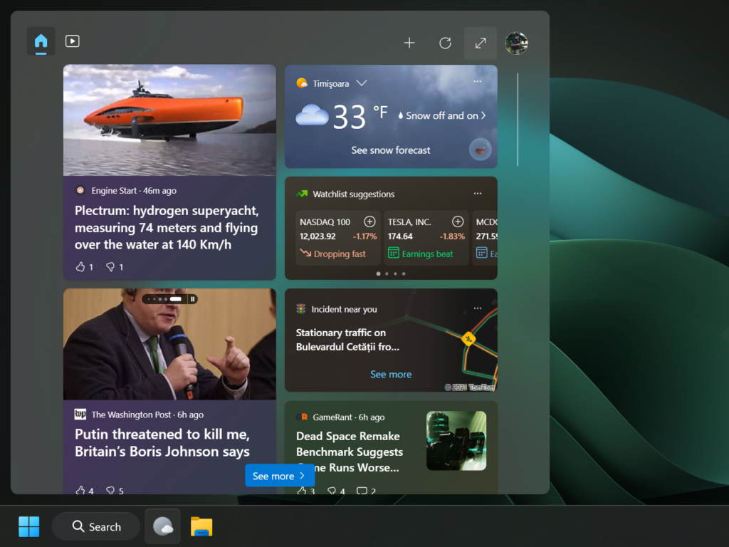Viewport: 729px width, 547px height.
Task: Open the profile avatar settings
Action: [x=516, y=43]
